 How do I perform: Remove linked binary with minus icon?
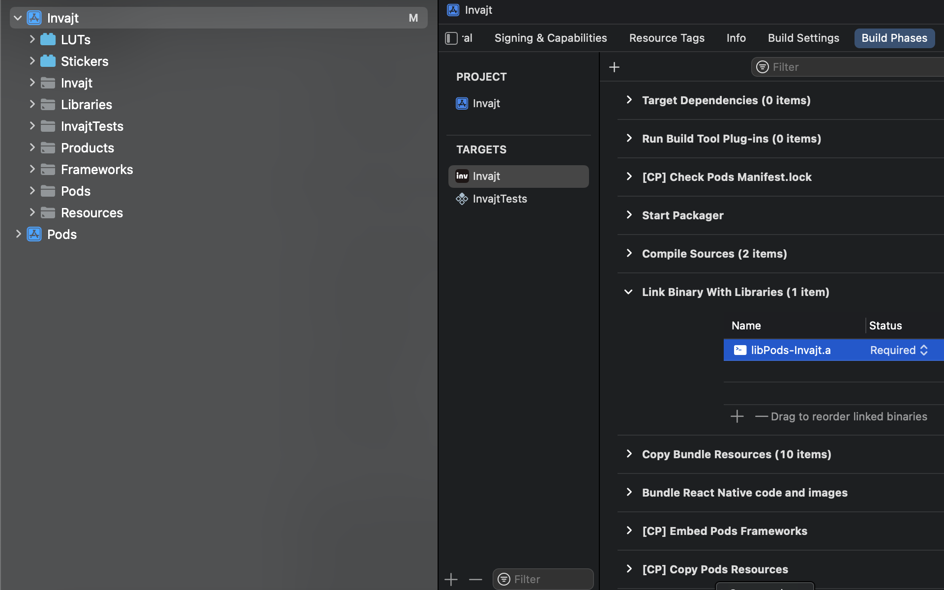761,416
